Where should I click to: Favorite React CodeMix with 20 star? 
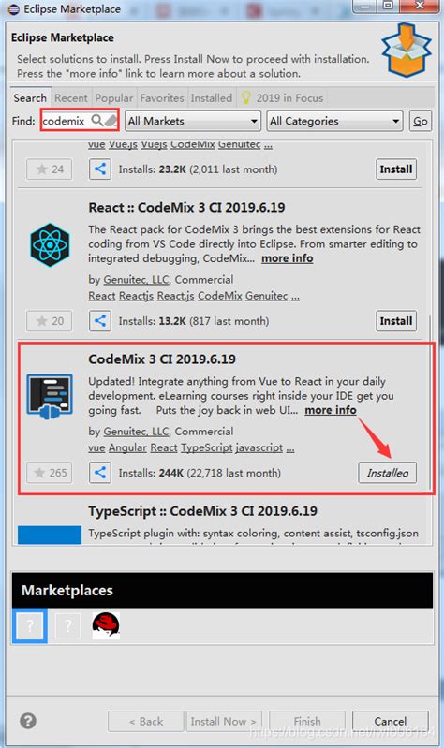tap(50, 321)
